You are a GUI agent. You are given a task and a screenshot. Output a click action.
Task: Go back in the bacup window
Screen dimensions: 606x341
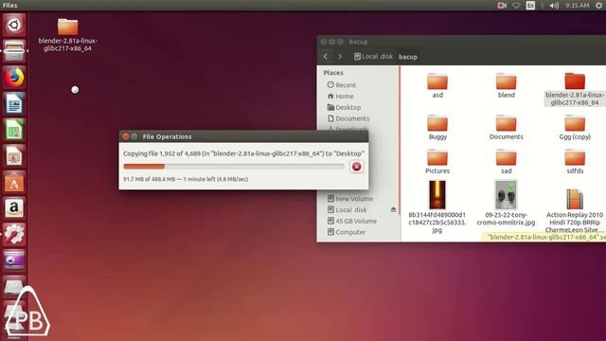tap(326, 57)
